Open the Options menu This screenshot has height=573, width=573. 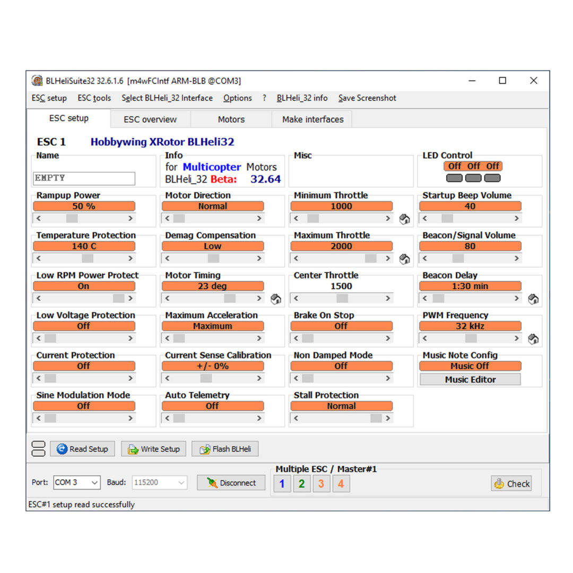tap(238, 98)
